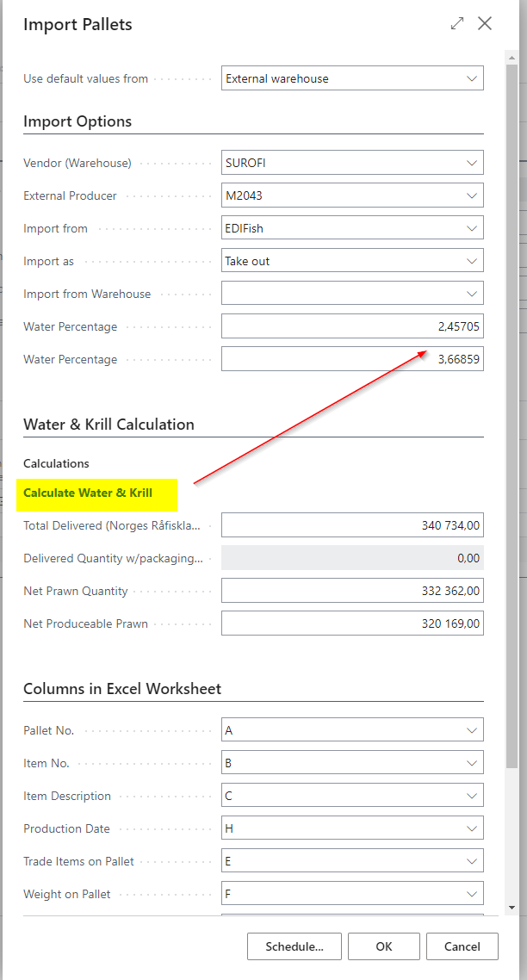Screen dimensions: 527x980
Task: Close the Import Pallets dialog
Action: (485, 24)
